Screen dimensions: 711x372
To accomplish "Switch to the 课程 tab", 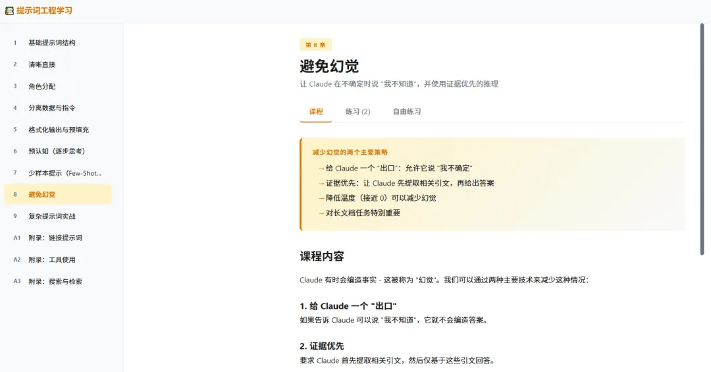I will pyautogui.click(x=316, y=112).
